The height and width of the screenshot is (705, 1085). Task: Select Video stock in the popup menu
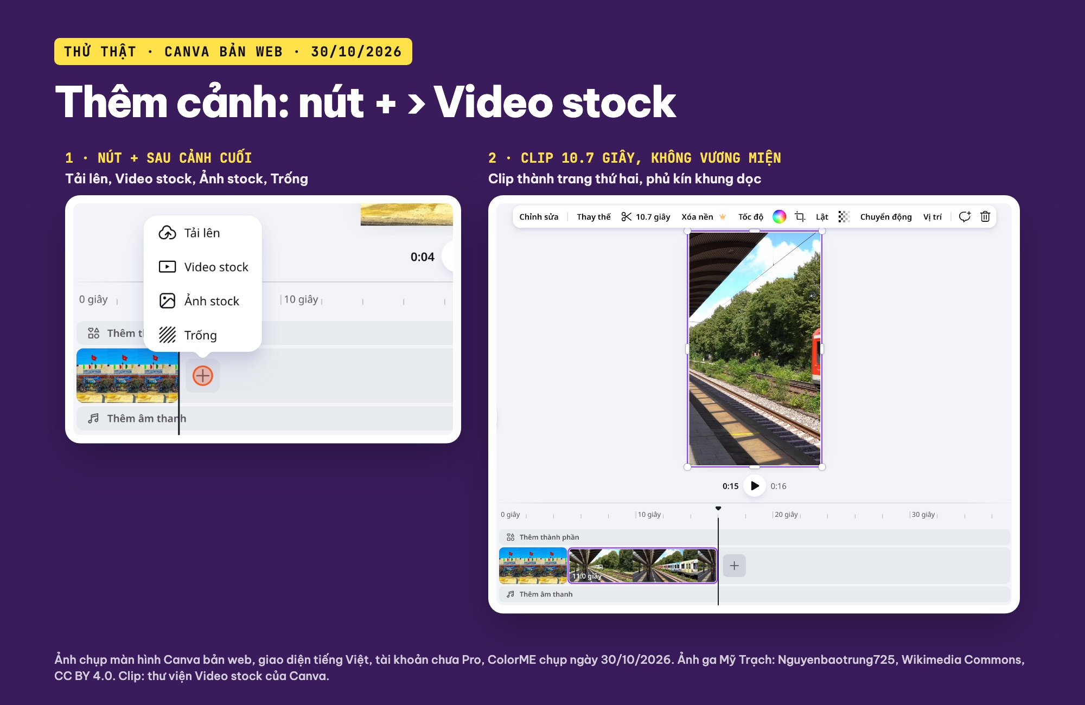[x=202, y=267]
